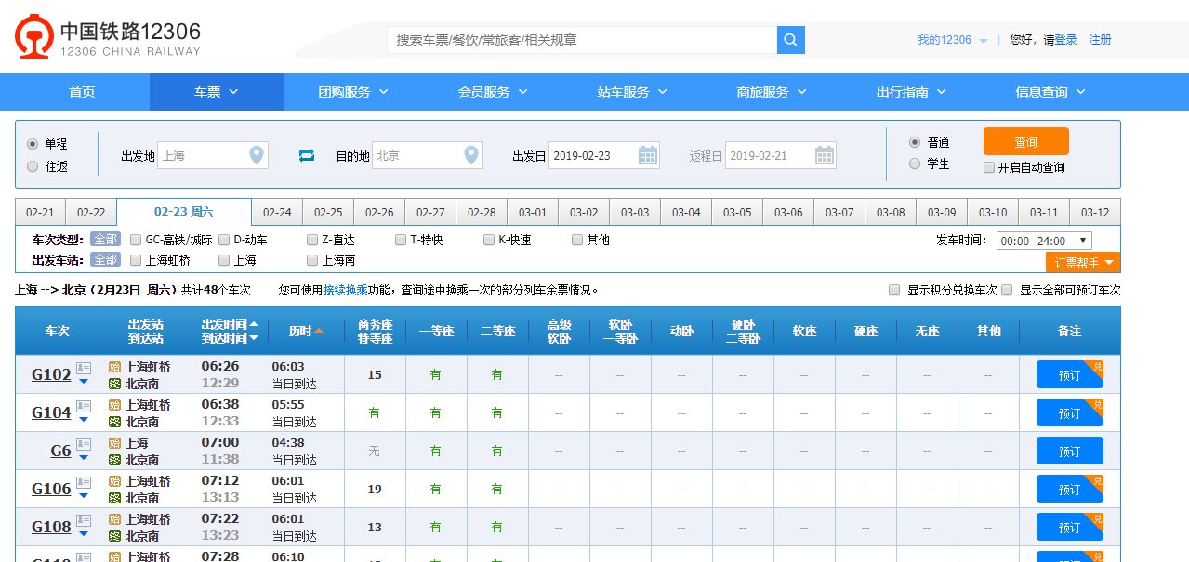Open the 商旅服务 menu
This screenshot has height=562, width=1189.
764,91
